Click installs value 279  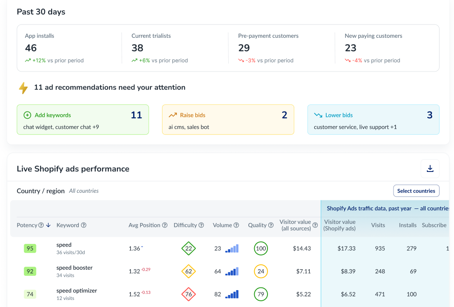(411, 248)
